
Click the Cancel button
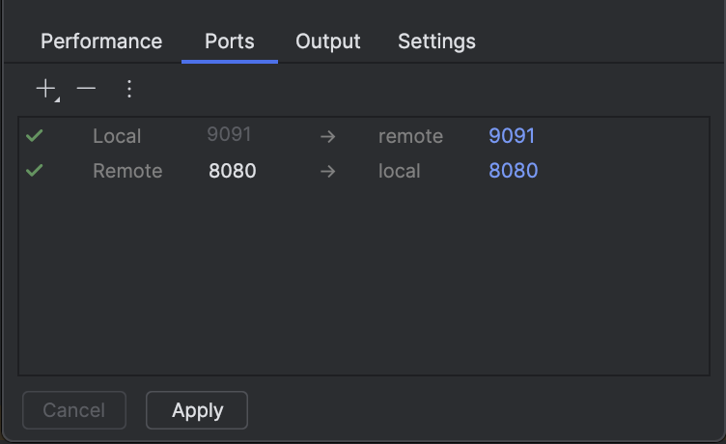74,410
